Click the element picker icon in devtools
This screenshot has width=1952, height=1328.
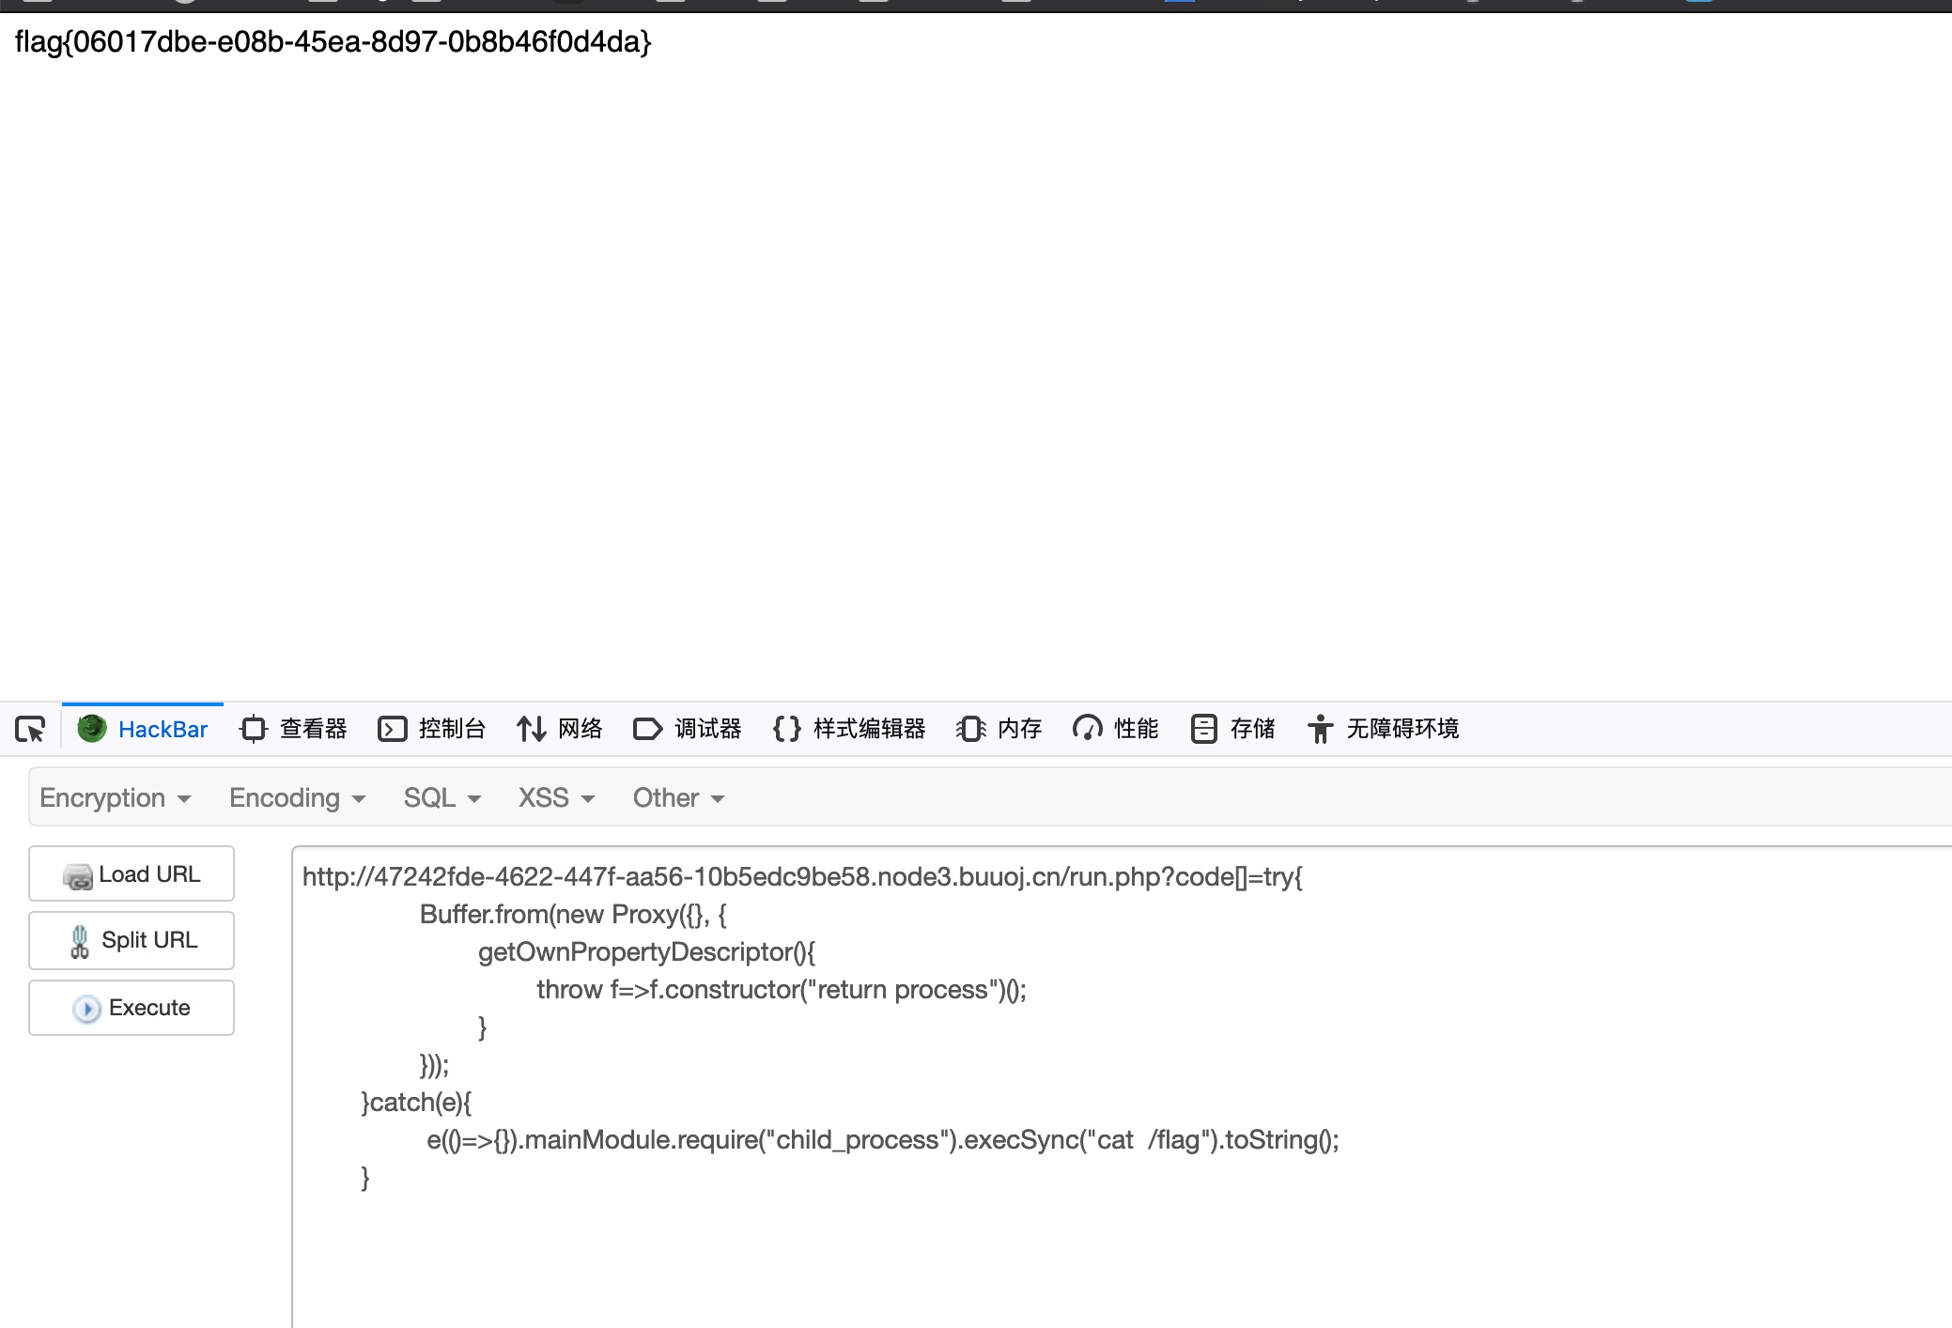[x=30, y=729]
